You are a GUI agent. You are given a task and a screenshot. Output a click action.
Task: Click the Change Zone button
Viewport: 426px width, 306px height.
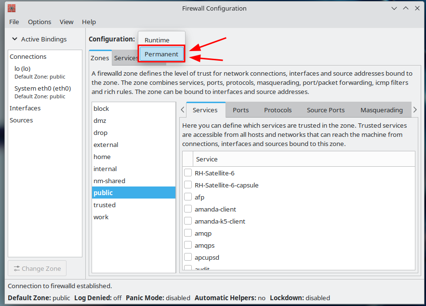tap(37, 268)
